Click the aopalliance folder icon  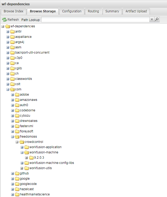[x=12, y=37]
